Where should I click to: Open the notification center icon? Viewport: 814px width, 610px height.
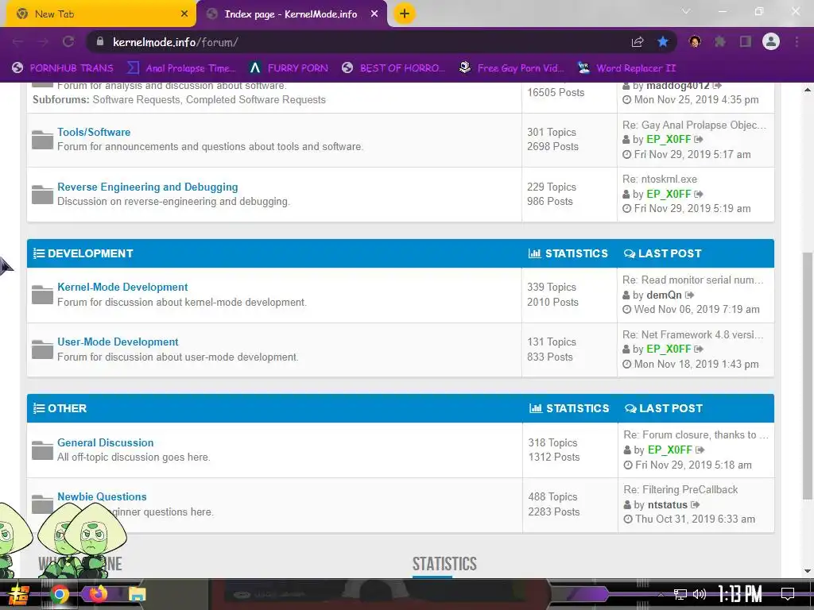(x=788, y=594)
